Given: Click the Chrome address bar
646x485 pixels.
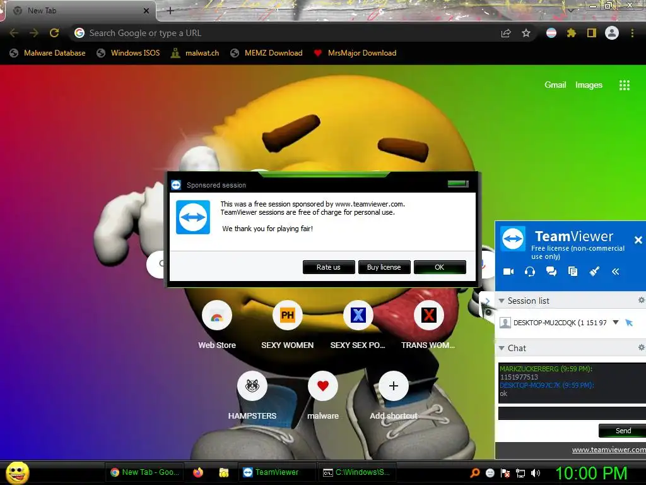Looking at the screenshot, I should click(285, 33).
